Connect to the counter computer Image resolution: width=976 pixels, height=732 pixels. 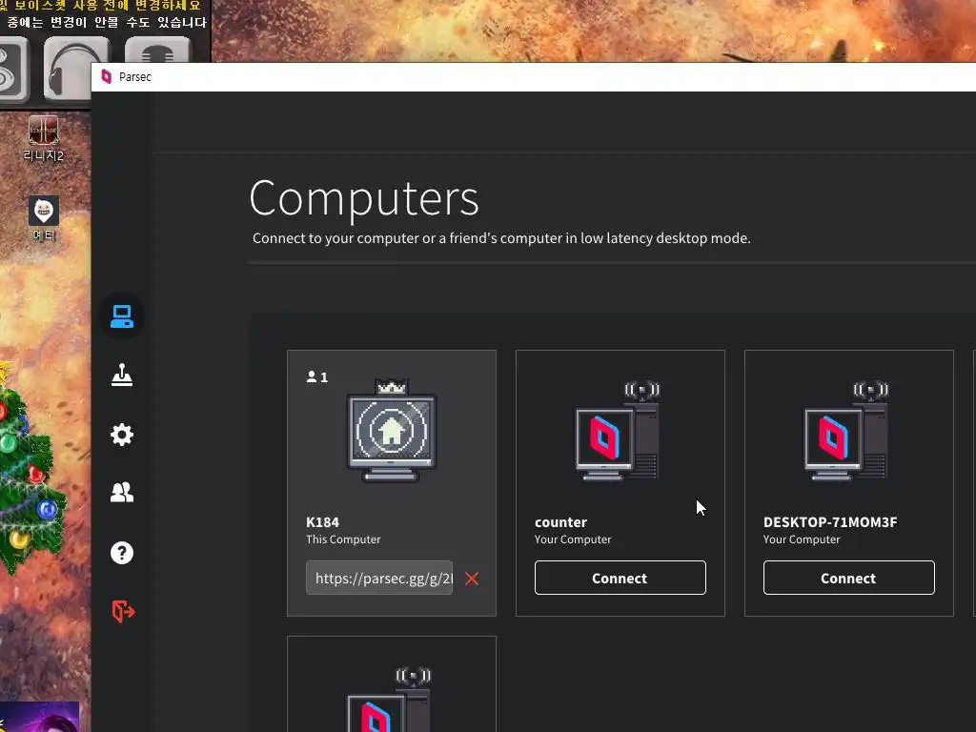tap(620, 578)
